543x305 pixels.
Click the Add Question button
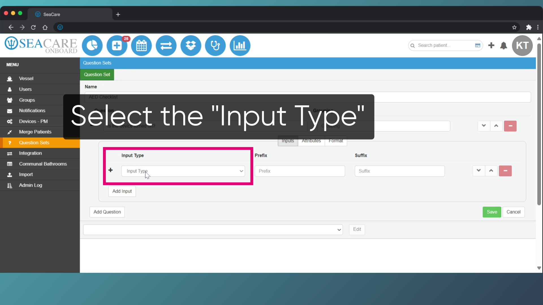pyautogui.click(x=107, y=212)
